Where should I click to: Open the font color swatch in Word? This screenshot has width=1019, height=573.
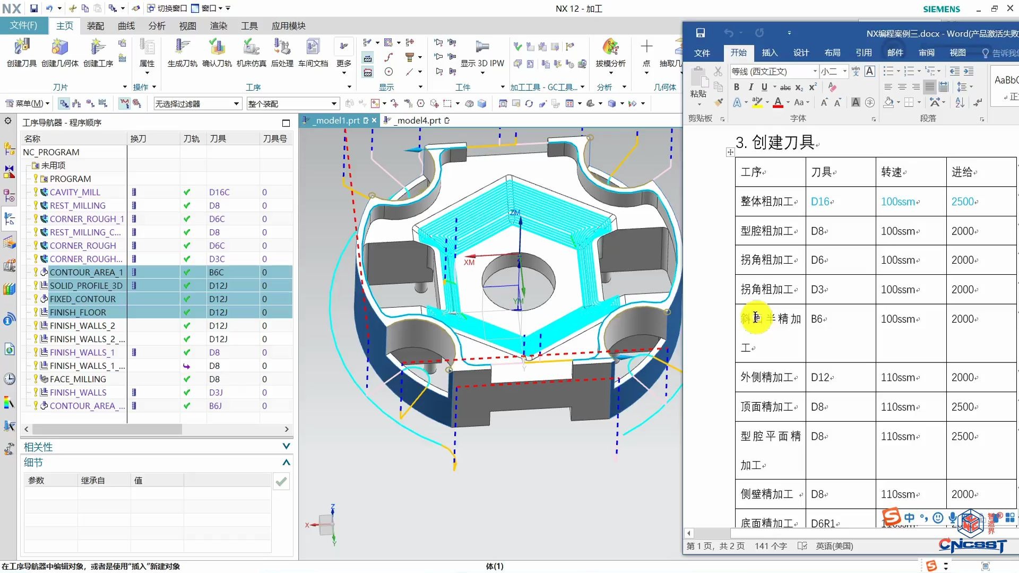coord(779,102)
